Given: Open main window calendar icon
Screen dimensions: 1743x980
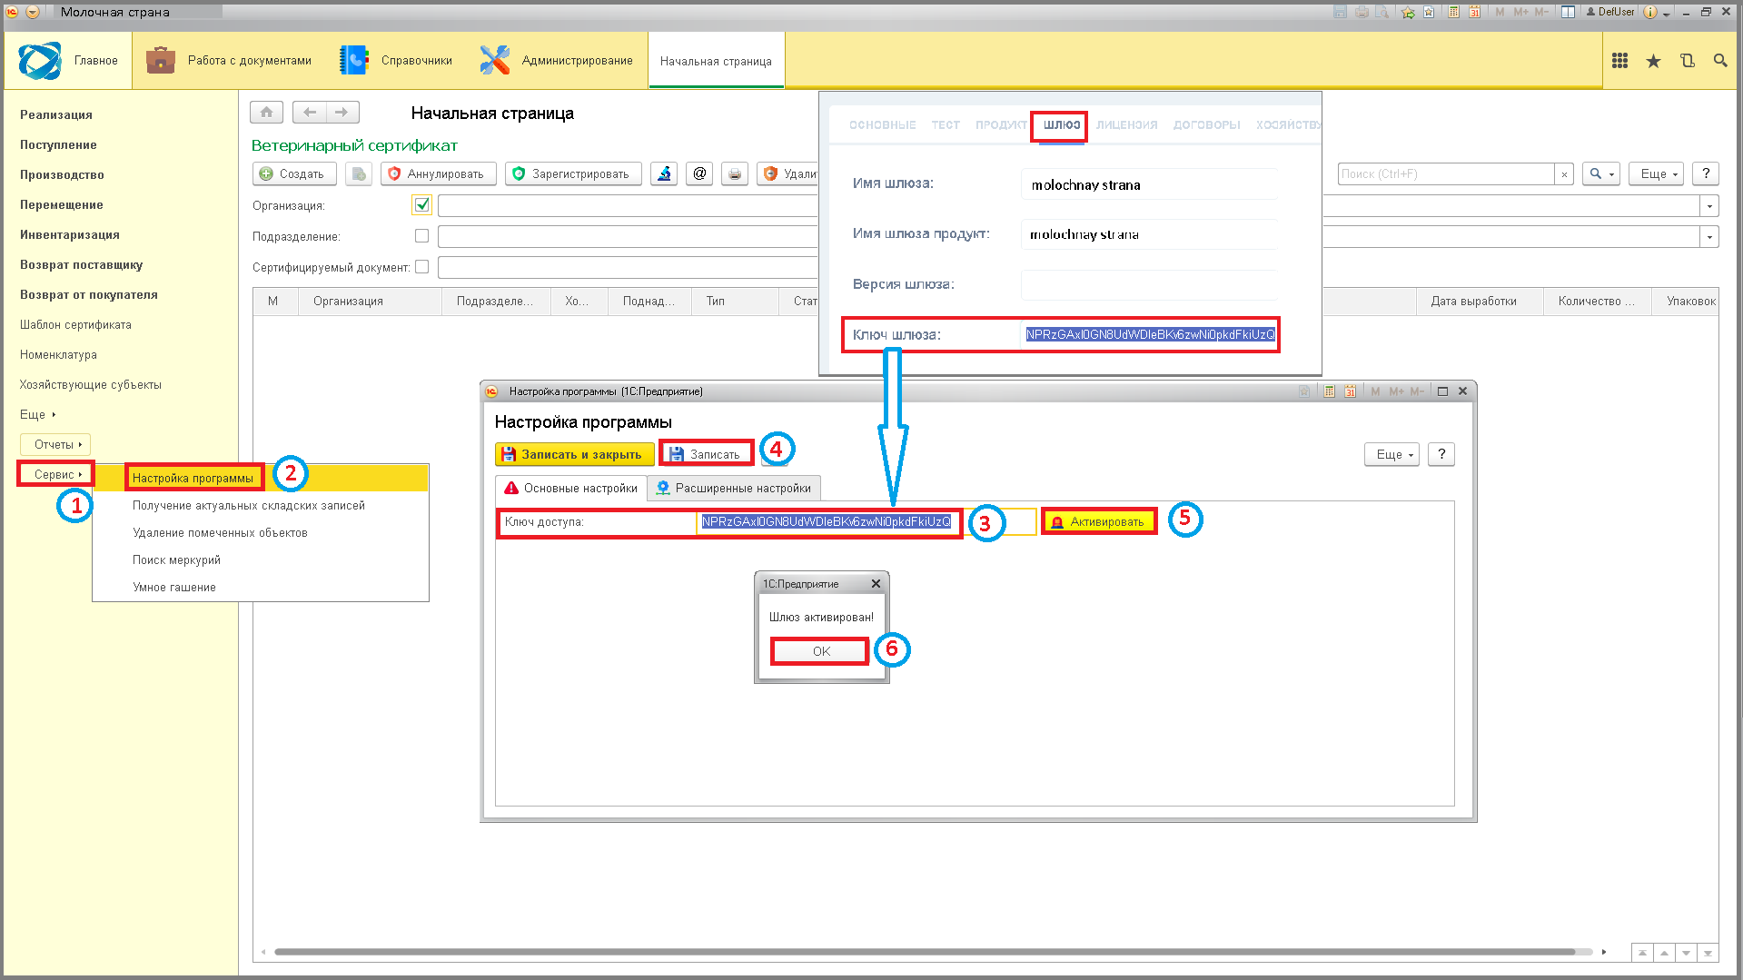Looking at the screenshot, I should [1474, 12].
